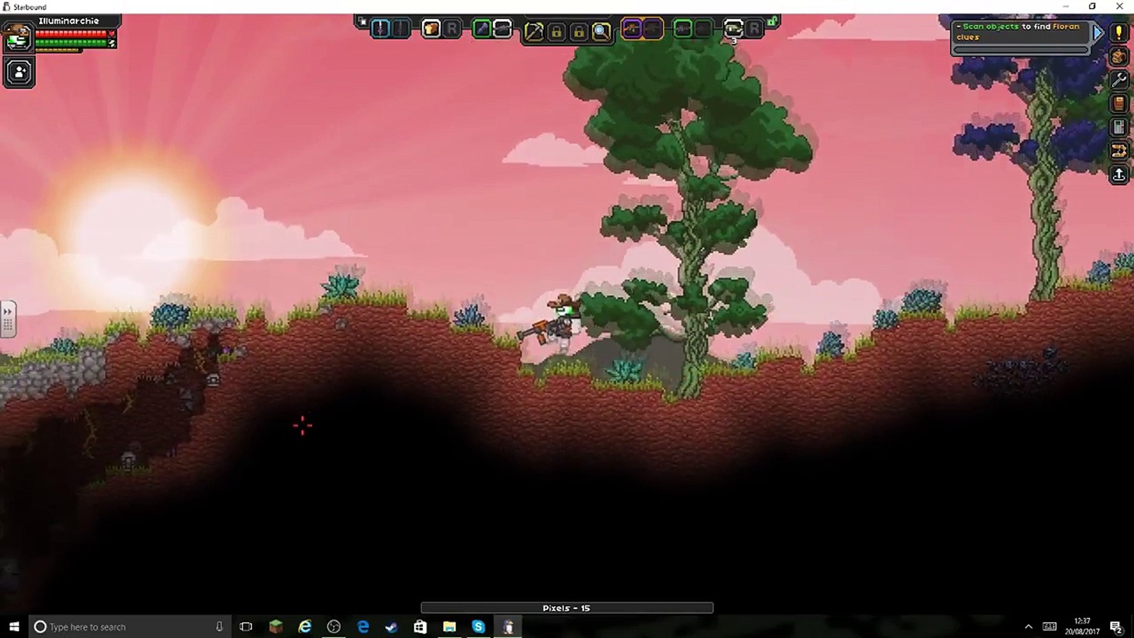The width and height of the screenshot is (1134, 638).
Task: Open Steam from the taskbar
Action: point(391,627)
